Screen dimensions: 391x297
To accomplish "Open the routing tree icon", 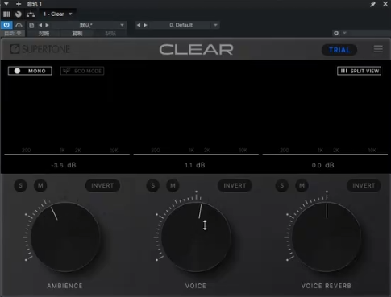I will pyautogui.click(x=31, y=14).
